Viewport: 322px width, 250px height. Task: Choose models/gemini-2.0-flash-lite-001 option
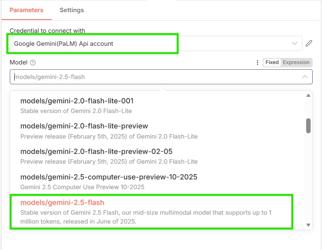[157, 106]
